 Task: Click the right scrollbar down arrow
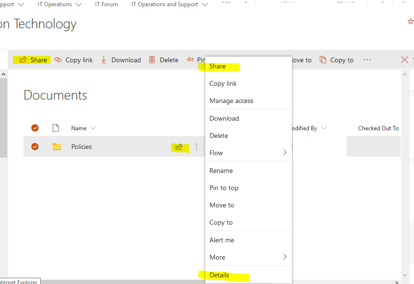[x=404, y=275]
